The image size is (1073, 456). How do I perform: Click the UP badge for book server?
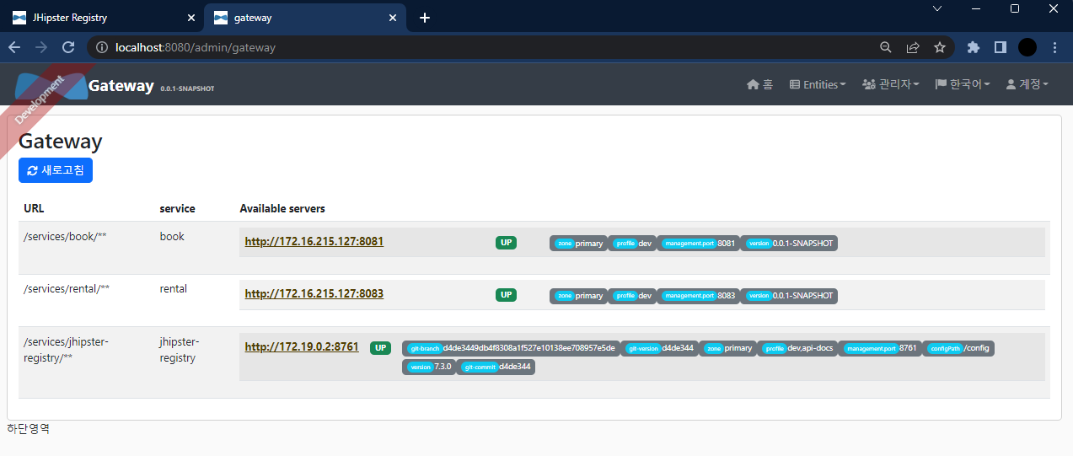(506, 243)
